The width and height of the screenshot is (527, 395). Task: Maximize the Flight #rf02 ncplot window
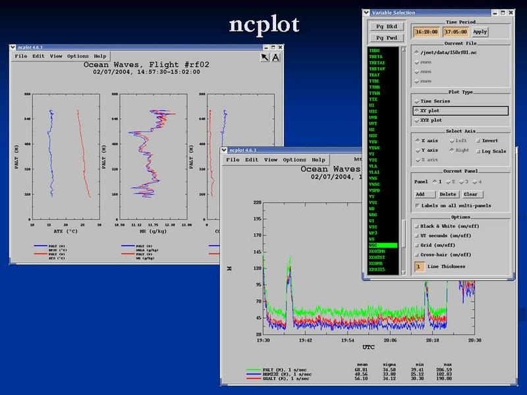click(273, 47)
